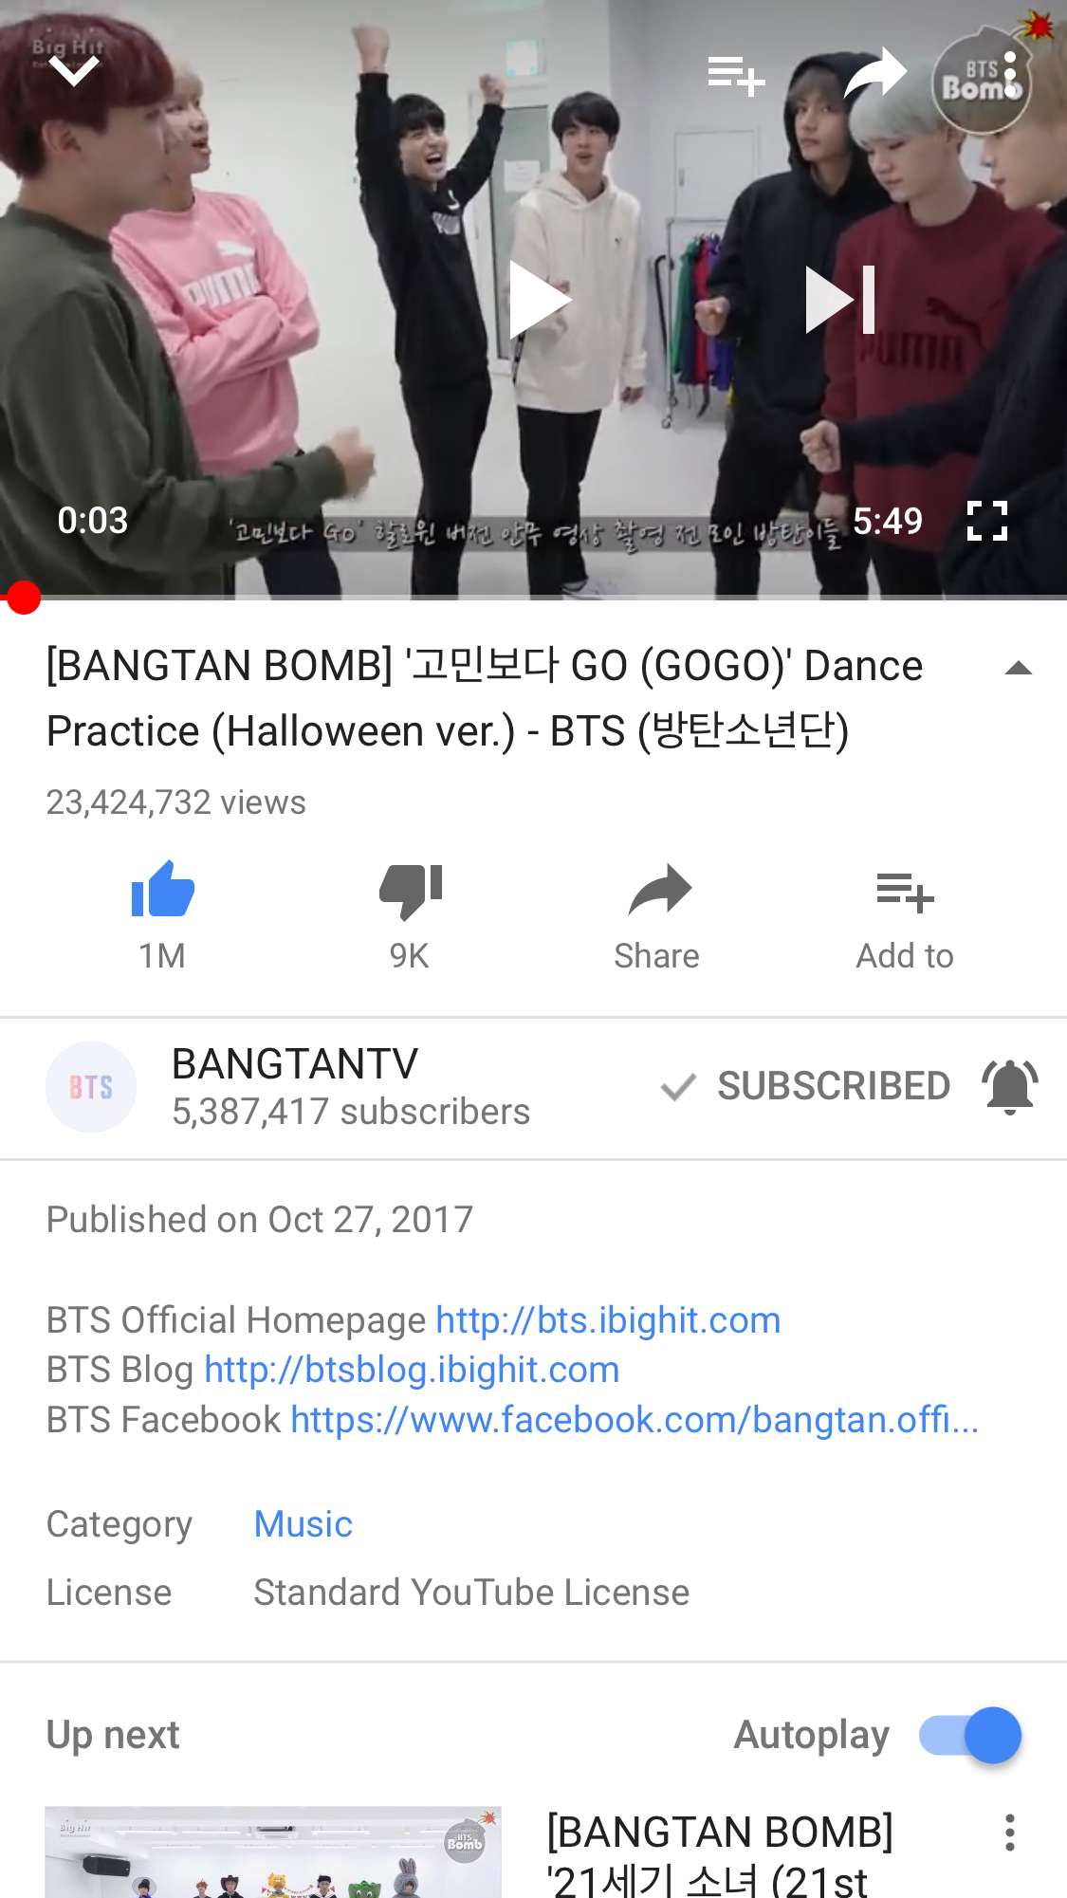Screen dimensions: 1067x1898
Task: Tap the share arrow on video overlay
Action: (874, 72)
